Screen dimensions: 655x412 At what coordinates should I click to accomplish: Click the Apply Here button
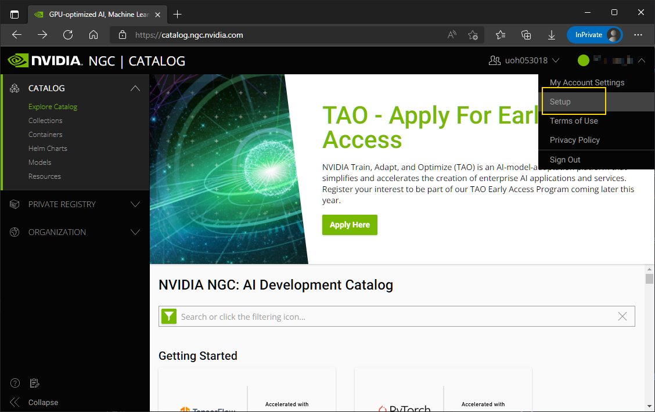350,225
